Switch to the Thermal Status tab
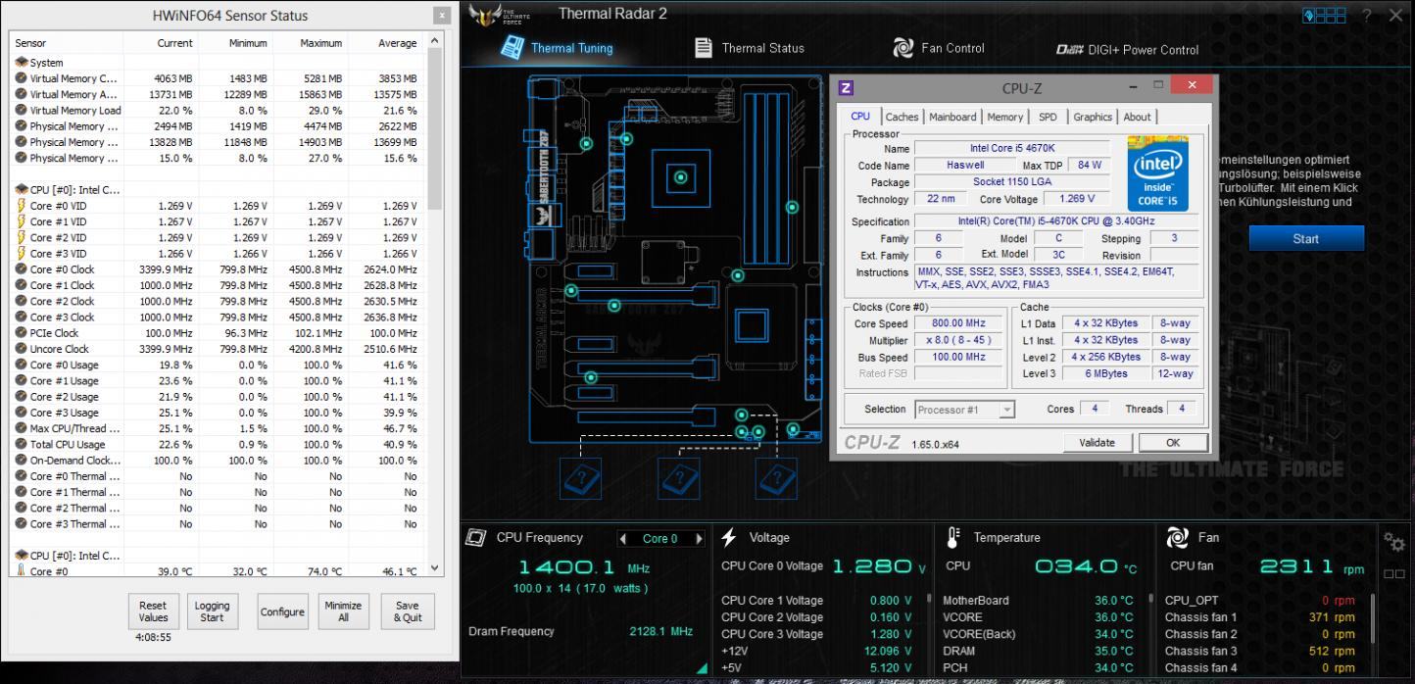This screenshot has width=1415, height=684. pyautogui.click(x=750, y=47)
